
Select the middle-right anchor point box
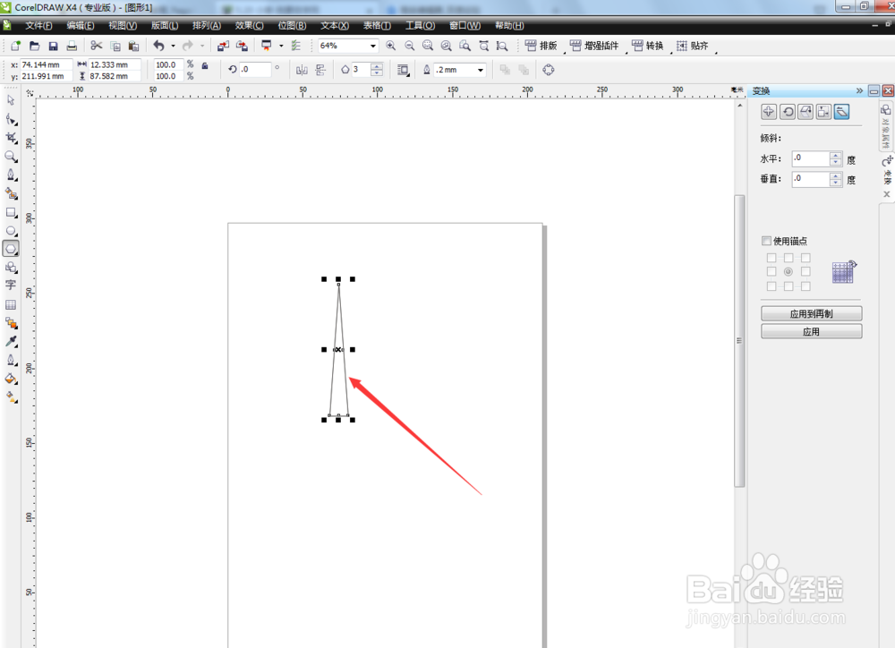[x=805, y=272]
